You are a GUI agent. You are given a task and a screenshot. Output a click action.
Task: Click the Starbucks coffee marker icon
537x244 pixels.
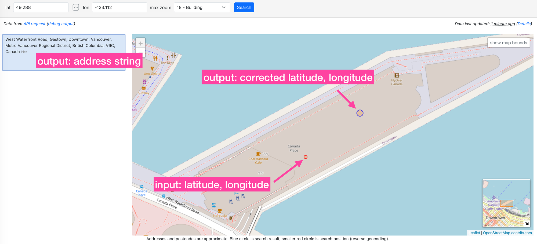click(x=220, y=211)
